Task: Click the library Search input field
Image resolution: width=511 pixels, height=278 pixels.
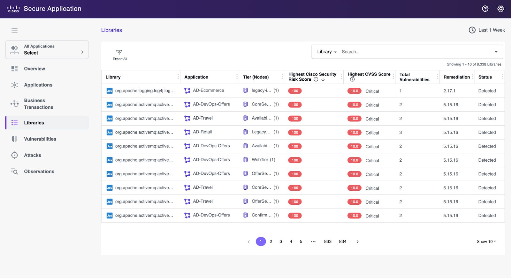Action: pos(415,52)
